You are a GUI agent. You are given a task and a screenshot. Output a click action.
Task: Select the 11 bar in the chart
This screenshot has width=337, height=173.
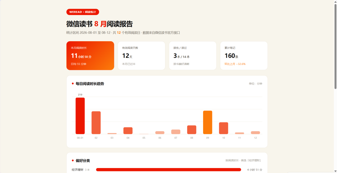tap(239, 133)
